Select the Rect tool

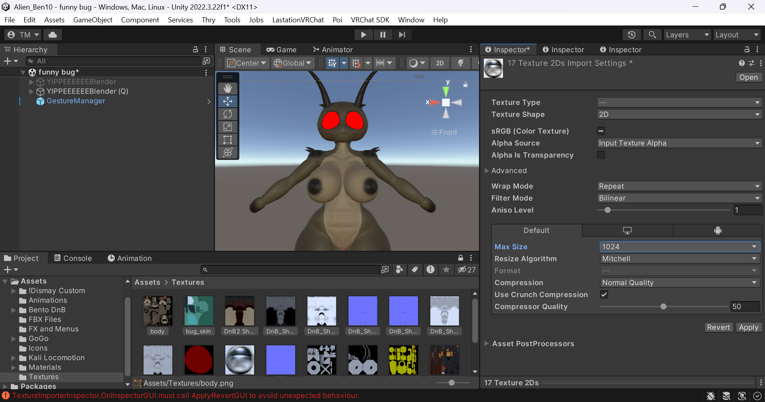[228, 140]
